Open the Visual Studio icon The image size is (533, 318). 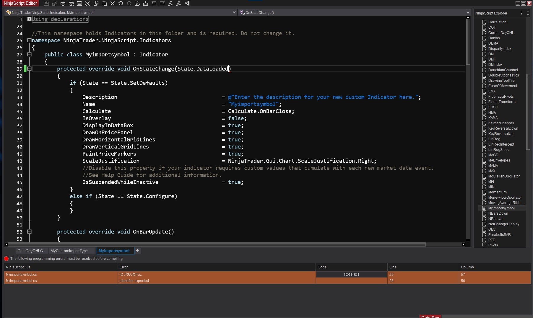coord(187,3)
